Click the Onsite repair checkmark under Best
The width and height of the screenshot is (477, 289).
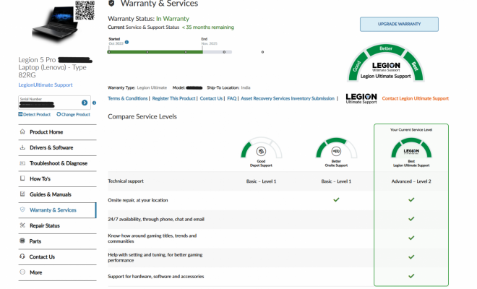[x=411, y=200]
